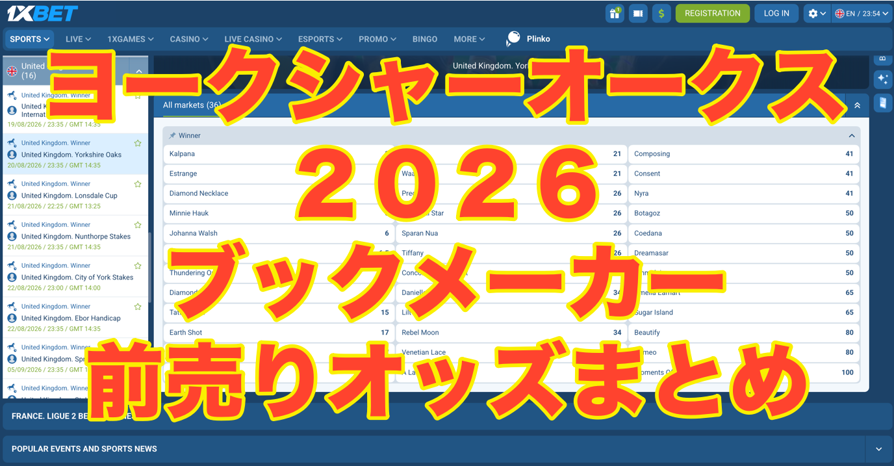The image size is (894, 466).
Task: Favorite the Nunthorpe Stakes event star
Action: 138,225
